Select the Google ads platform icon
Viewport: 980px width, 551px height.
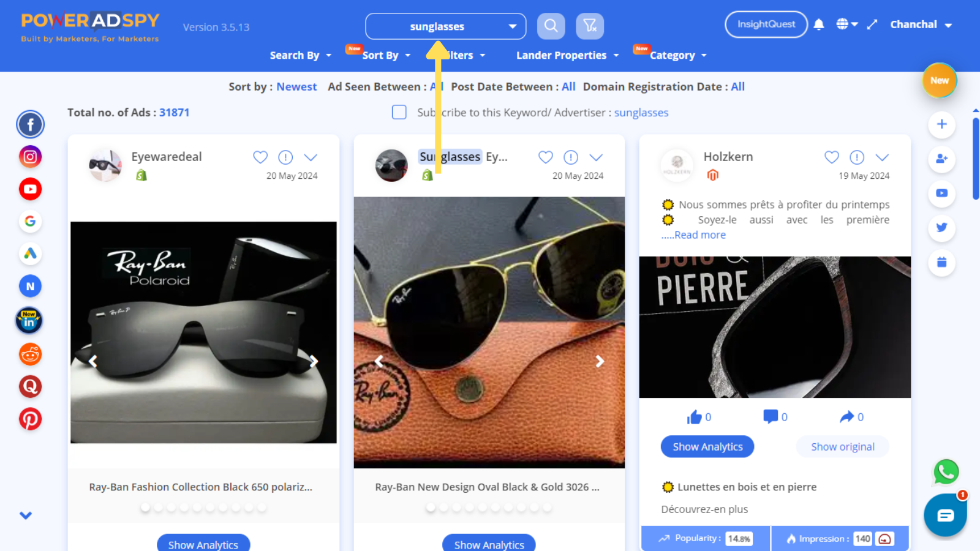click(x=30, y=221)
